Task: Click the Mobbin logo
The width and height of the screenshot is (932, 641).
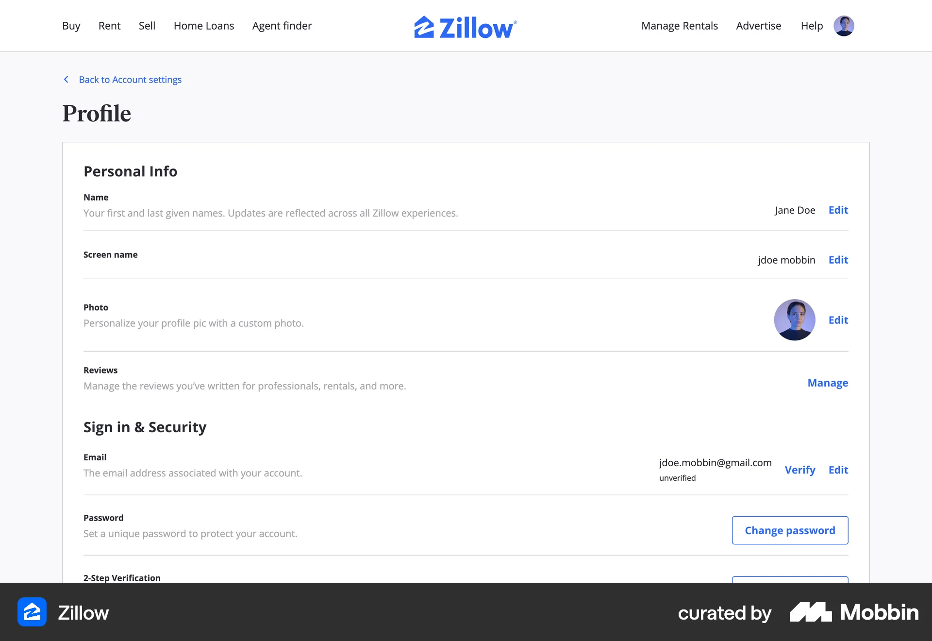Action: click(852, 612)
